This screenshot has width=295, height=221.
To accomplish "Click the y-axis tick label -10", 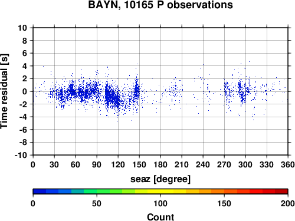I will click(x=21, y=155).
